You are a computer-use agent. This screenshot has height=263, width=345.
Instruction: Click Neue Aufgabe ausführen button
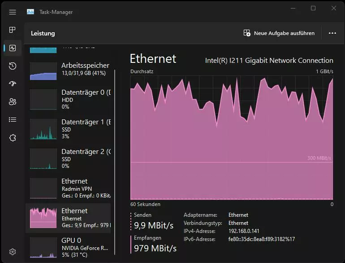(x=279, y=33)
